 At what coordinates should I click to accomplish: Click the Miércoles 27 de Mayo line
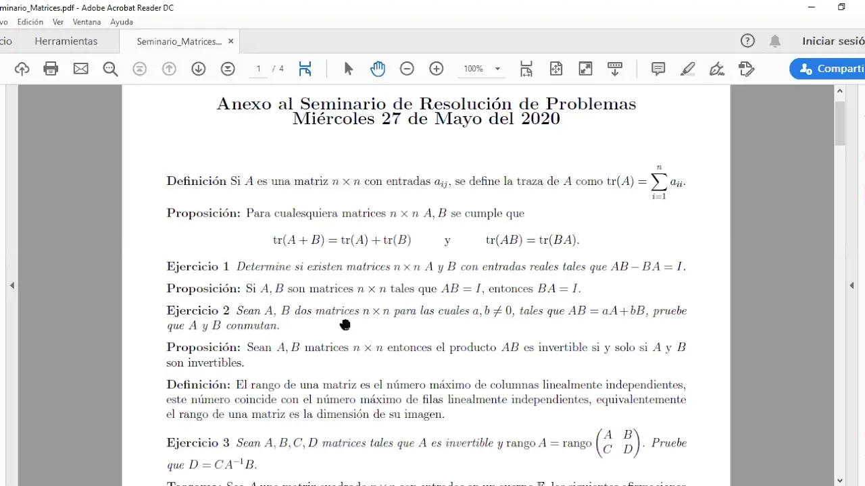pyautogui.click(x=426, y=119)
